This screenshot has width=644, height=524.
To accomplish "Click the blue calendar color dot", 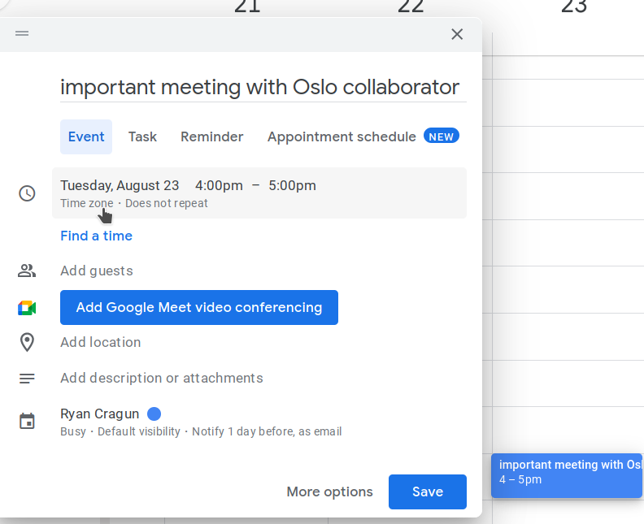I will (154, 414).
